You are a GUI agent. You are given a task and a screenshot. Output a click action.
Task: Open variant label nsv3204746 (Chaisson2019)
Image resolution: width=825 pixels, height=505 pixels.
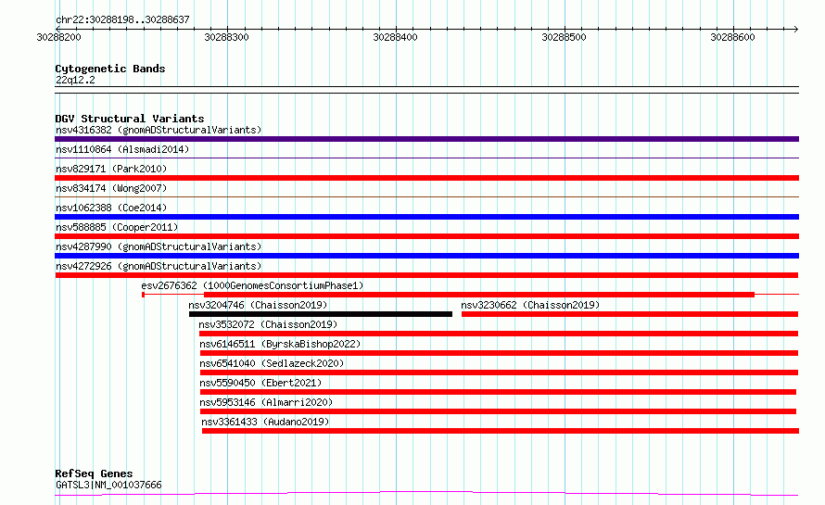(258, 305)
